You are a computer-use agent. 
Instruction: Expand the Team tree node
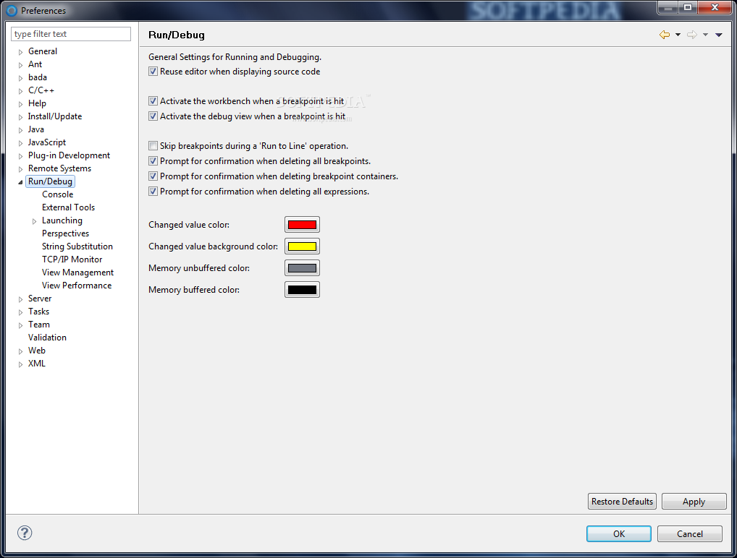pos(20,325)
